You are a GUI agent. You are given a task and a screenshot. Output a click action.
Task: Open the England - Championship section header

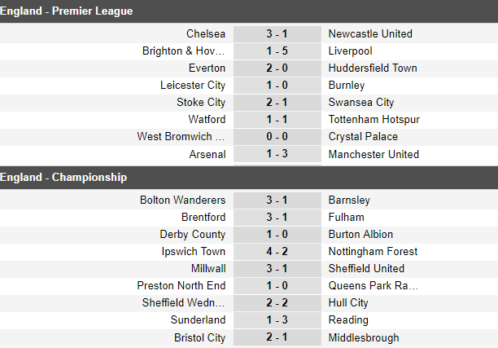point(249,178)
